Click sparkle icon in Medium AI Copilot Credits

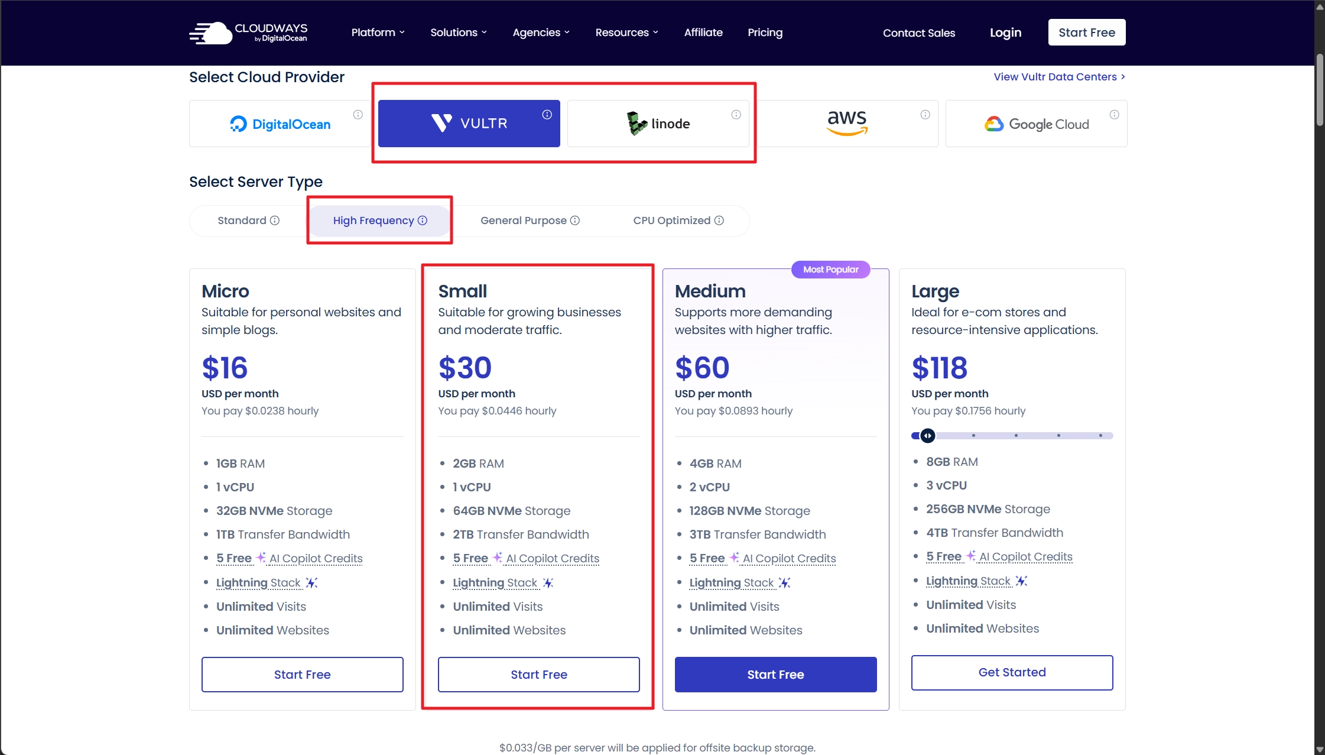tap(734, 558)
